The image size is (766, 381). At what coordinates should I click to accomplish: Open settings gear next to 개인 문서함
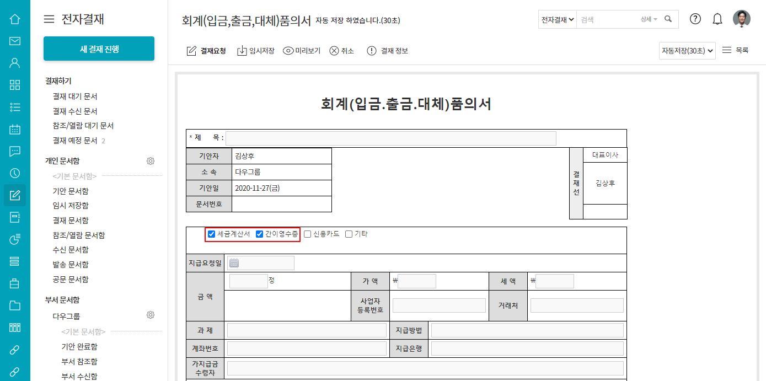150,161
